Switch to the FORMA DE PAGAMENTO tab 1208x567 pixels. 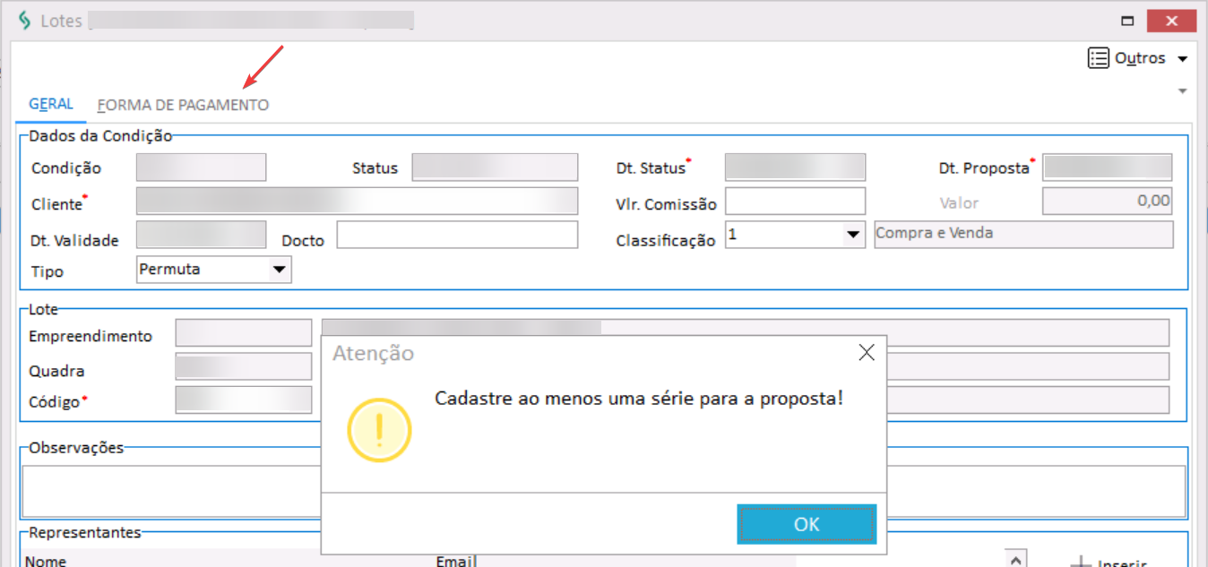[183, 105]
